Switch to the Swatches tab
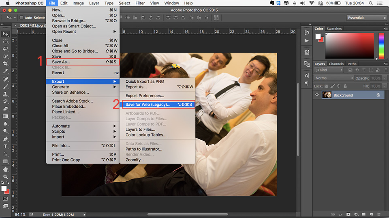The height and width of the screenshot is (218, 389). pos(334,29)
